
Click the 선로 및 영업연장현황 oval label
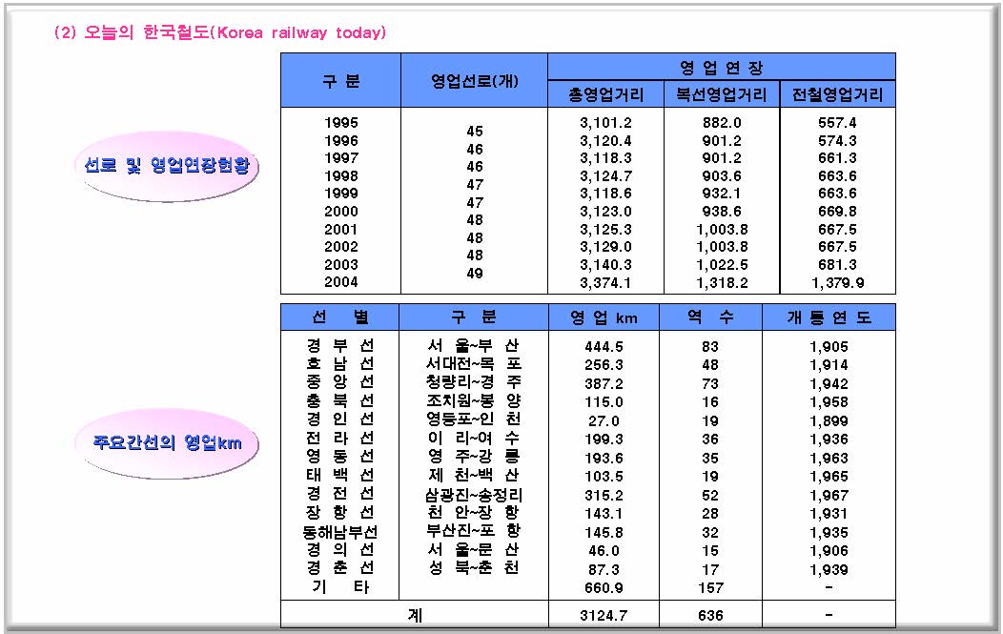(166, 165)
